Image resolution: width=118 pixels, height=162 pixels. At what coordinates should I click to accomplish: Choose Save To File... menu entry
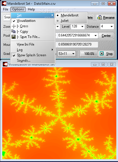click(x=33, y=37)
